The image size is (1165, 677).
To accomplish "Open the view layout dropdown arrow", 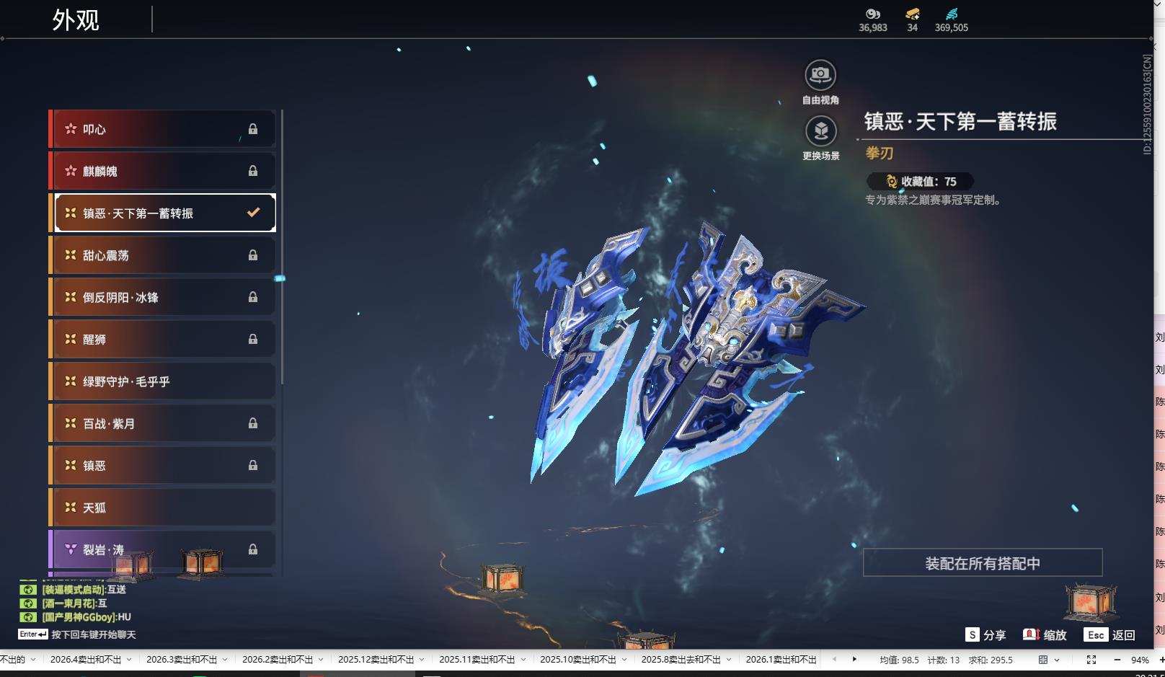I will [x=1057, y=660].
